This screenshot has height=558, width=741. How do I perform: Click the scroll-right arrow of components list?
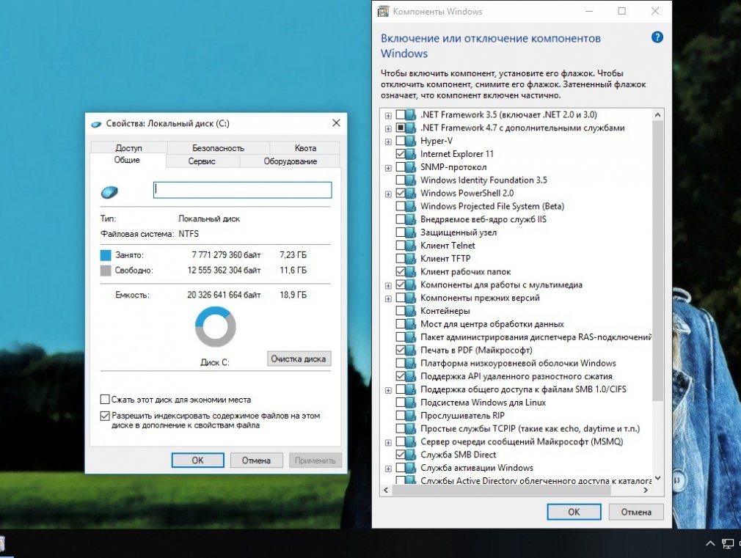pos(646,491)
